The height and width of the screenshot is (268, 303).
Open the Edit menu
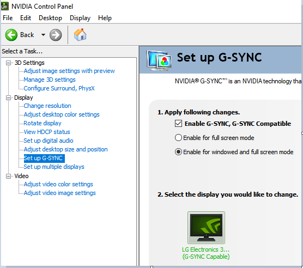tap(26, 18)
